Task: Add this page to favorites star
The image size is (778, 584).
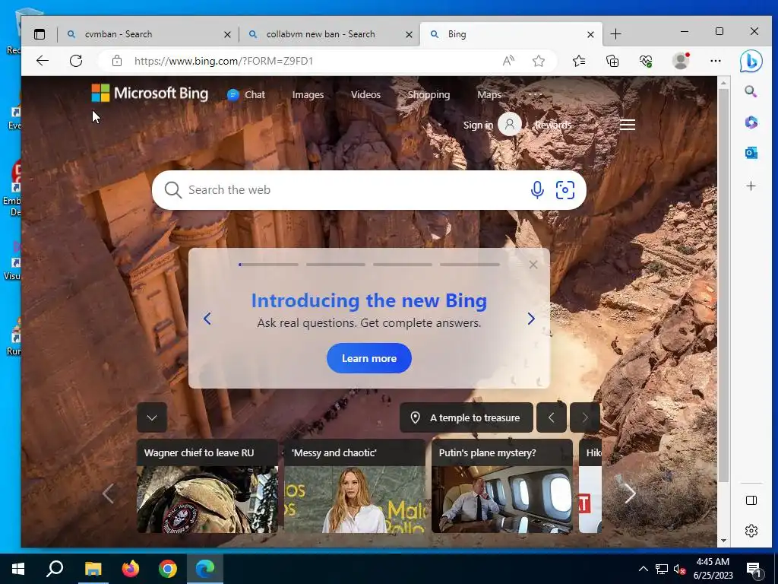Action: pos(539,61)
